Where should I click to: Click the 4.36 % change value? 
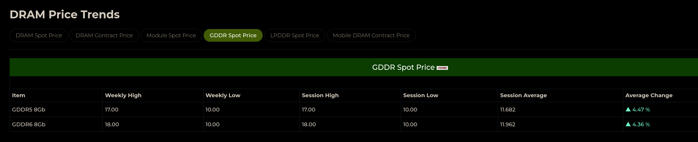[641, 124]
